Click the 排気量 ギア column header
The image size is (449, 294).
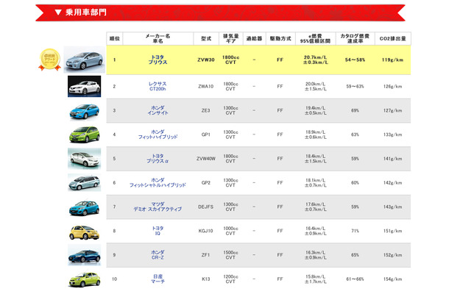point(231,39)
